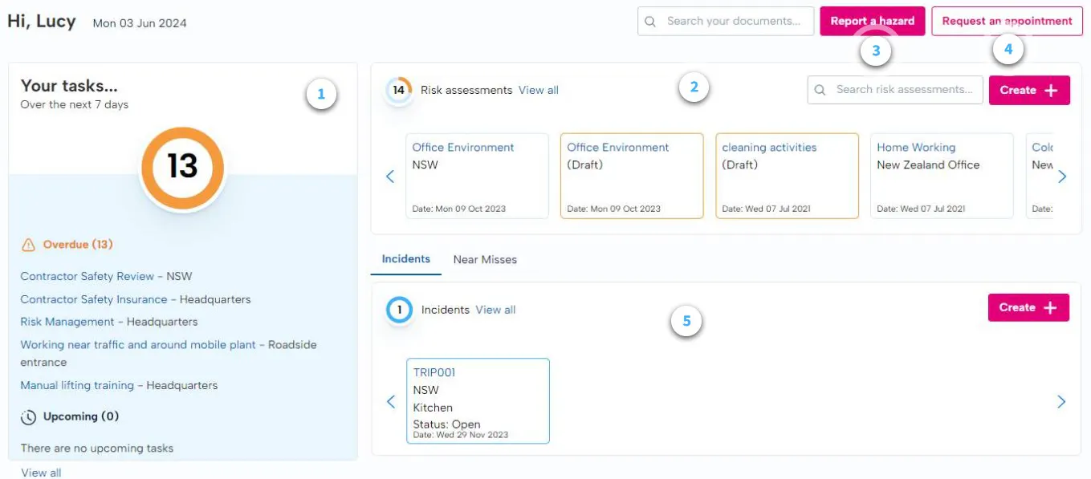This screenshot has width=1091, height=479.
Task: Click the overdue warning triangle icon
Action: [29, 245]
